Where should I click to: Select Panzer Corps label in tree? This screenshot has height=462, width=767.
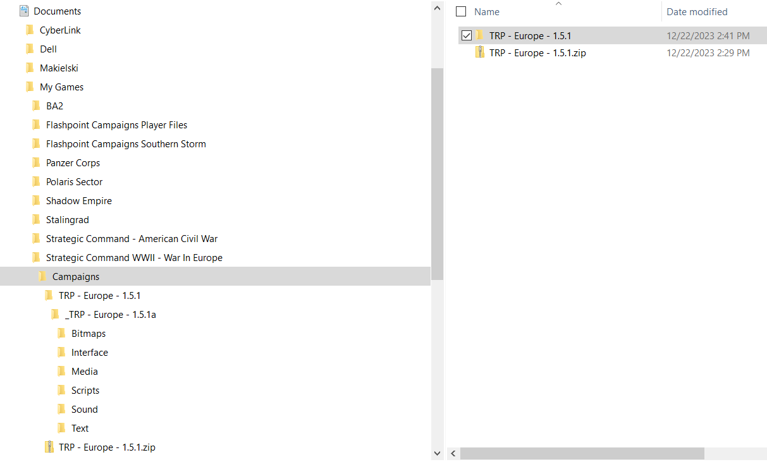click(73, 162)
